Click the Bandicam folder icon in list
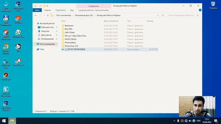The width and height of the screenshot is (221, 124). [63, 26]
